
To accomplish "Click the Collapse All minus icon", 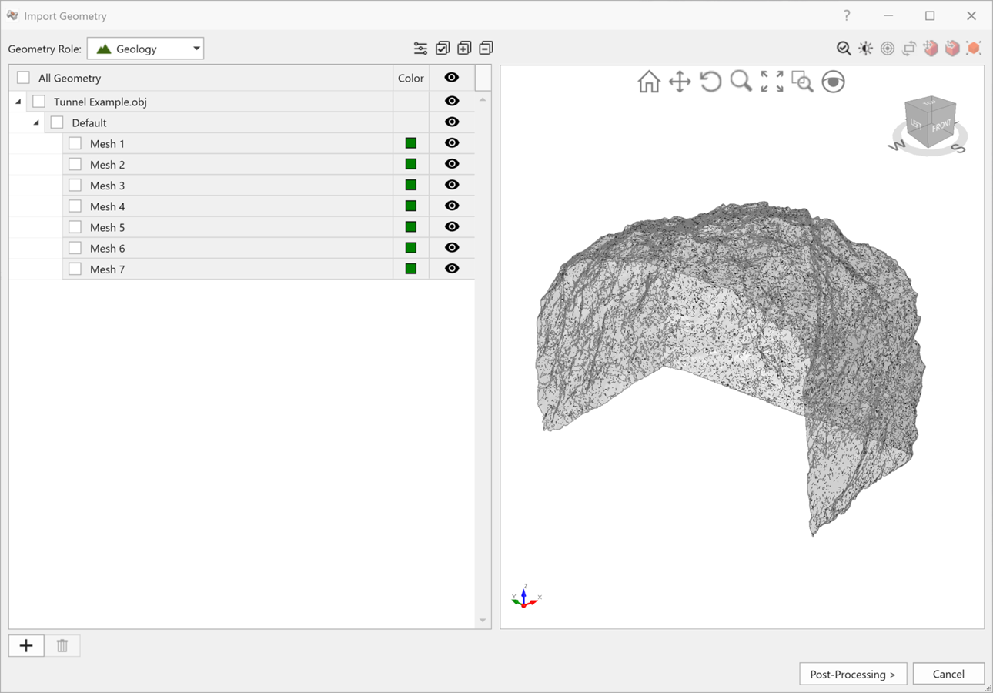I will point(486,49).
